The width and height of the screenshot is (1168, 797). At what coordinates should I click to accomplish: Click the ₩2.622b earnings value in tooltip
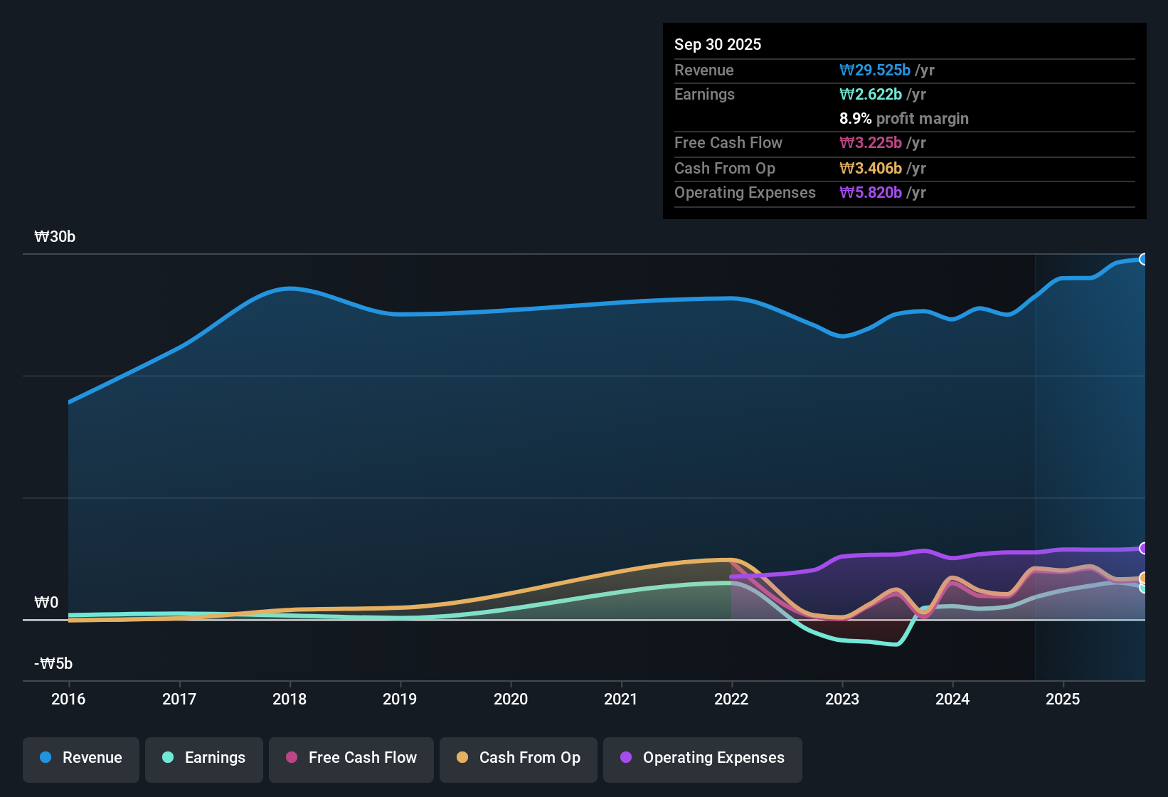click(871, 94)
